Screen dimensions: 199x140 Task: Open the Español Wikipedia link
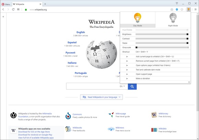point(72,43)
